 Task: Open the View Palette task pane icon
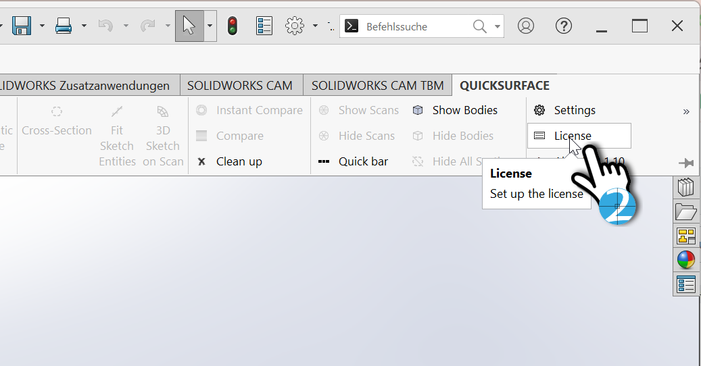(686, 236)
